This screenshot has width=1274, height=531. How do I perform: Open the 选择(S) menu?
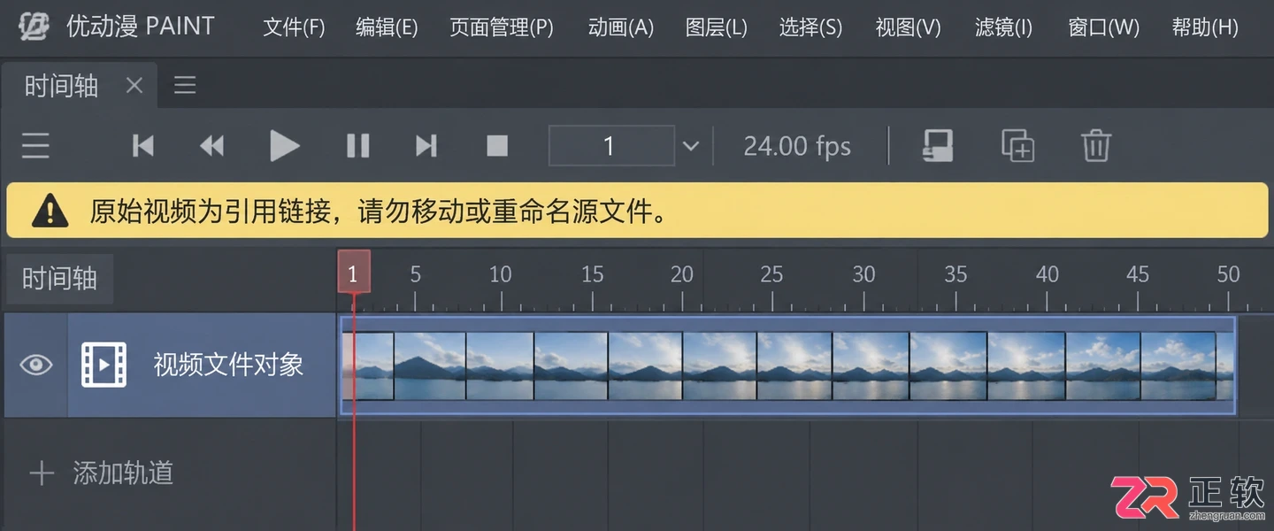tap(810, 27)
